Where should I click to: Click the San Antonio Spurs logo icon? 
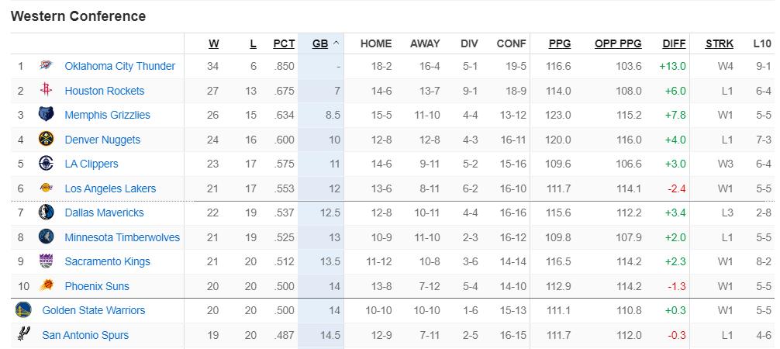coord(23,335)
